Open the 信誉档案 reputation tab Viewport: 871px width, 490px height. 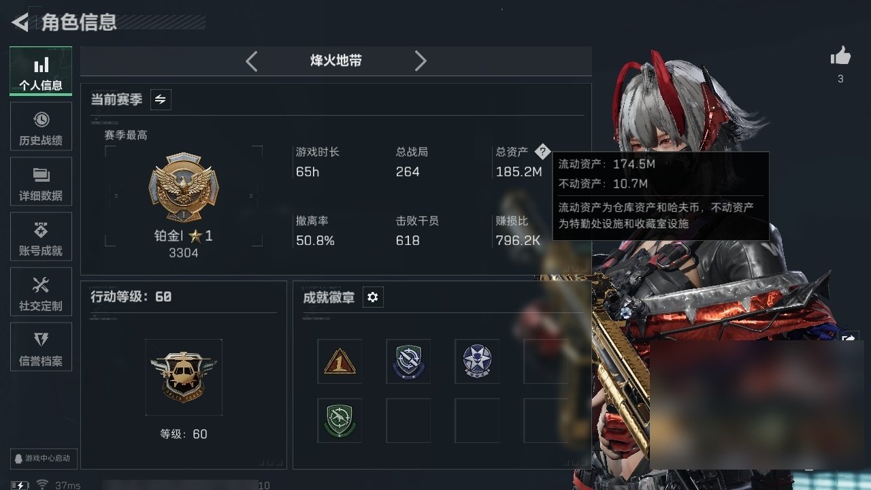(41, 347)
